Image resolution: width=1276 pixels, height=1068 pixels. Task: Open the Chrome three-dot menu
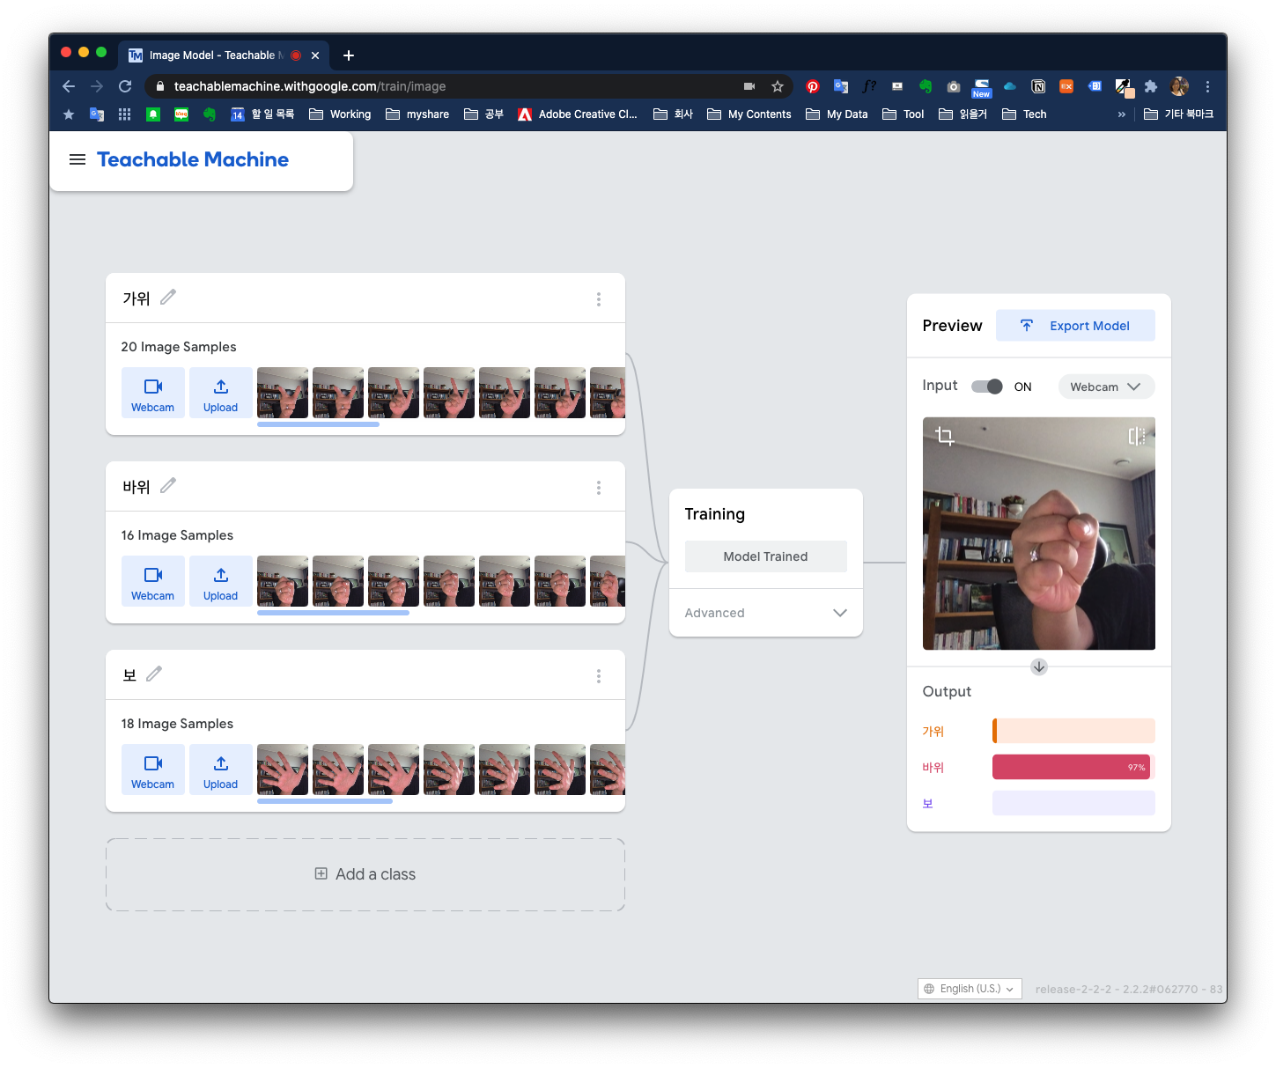point(1207,86)
